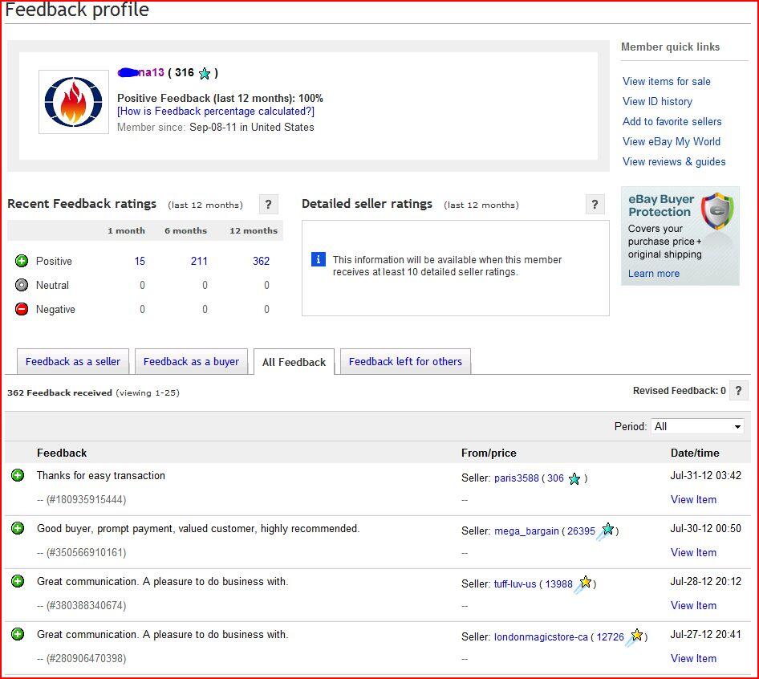Screen dimensions: 759x679
Task: Open the Period dropdown
Action: click(x=697, y=426)
